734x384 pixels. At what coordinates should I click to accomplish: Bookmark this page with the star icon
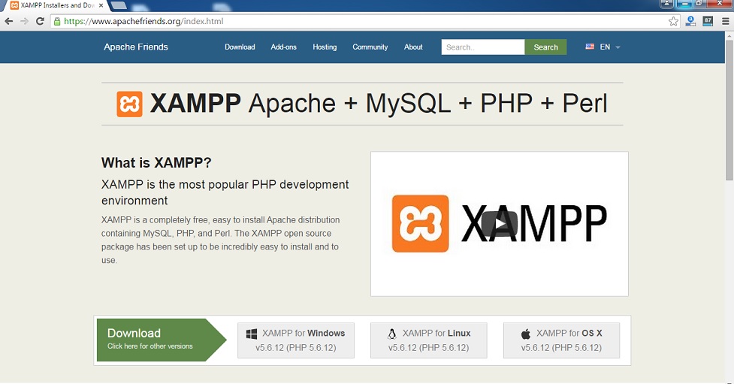pyautogui.click(x=673, y=21)
